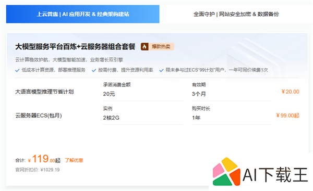Click the 官网折扣价 ¥1029.19 text
The image size is (313, 191).
click(x=38, y=170)
